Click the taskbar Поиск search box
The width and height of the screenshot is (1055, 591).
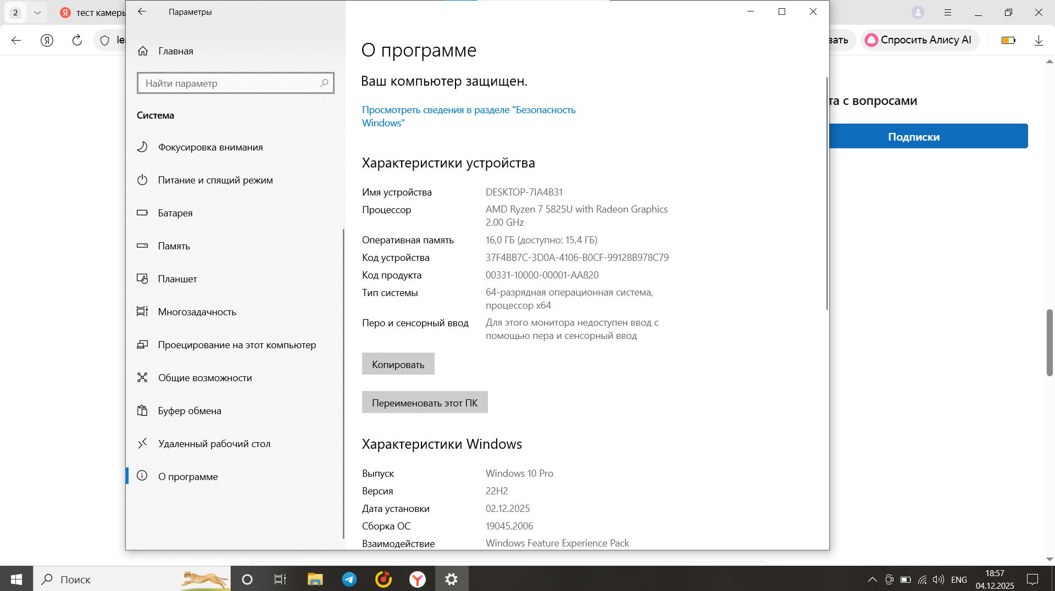(x=132, y=579)
